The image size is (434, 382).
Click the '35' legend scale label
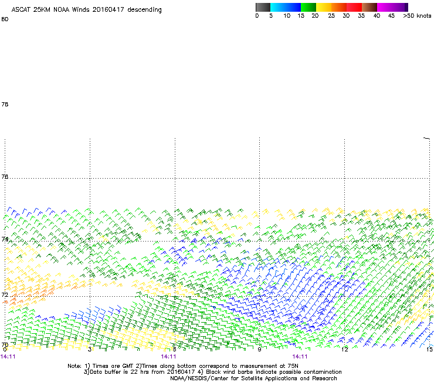click(x=361, y=16)
